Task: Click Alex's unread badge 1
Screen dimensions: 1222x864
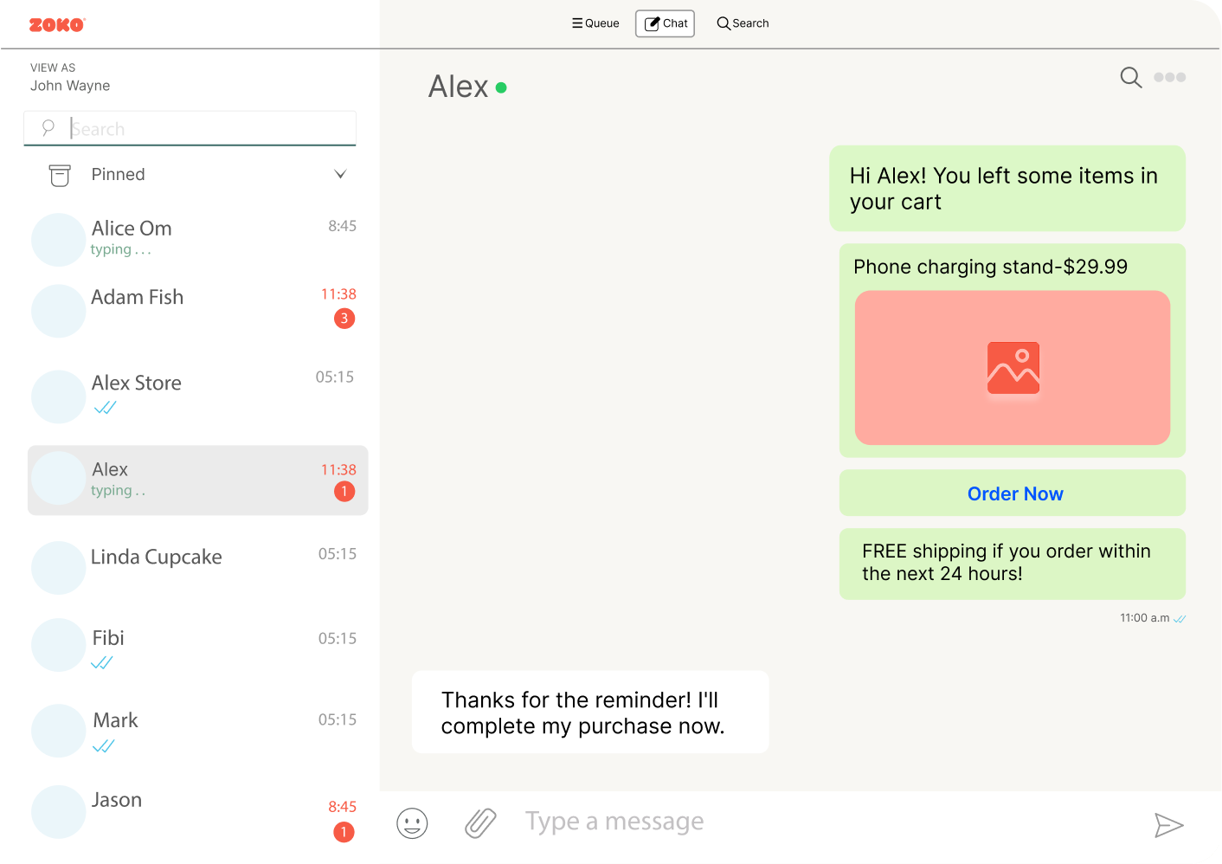Action: click(344, 492)
